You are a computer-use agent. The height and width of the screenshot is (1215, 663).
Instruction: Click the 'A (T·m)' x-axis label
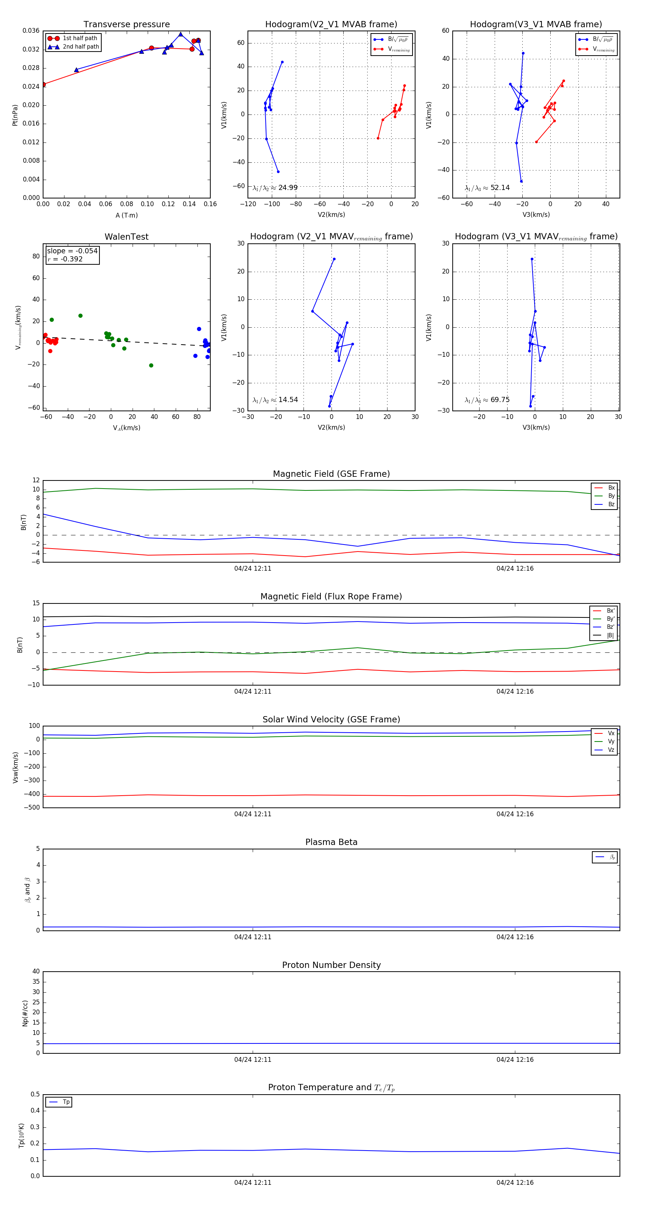[126, 215]
